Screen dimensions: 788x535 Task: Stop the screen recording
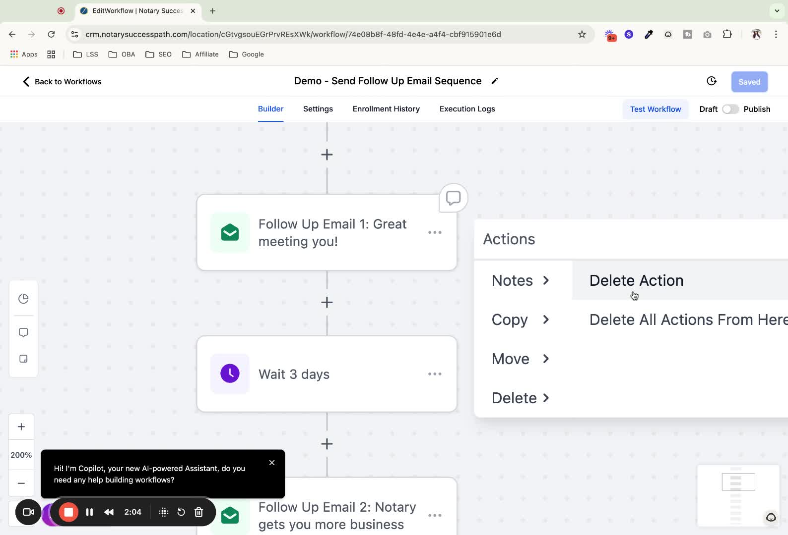coord(68,512)
